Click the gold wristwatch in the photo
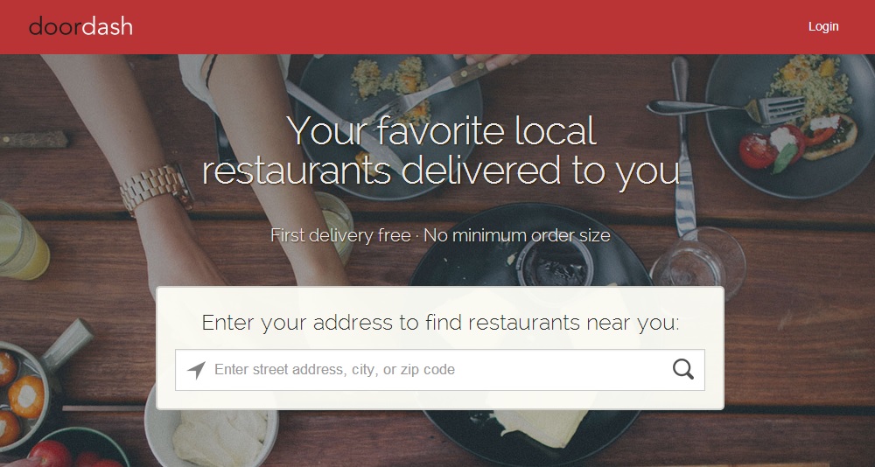 [x=156, y=187]
